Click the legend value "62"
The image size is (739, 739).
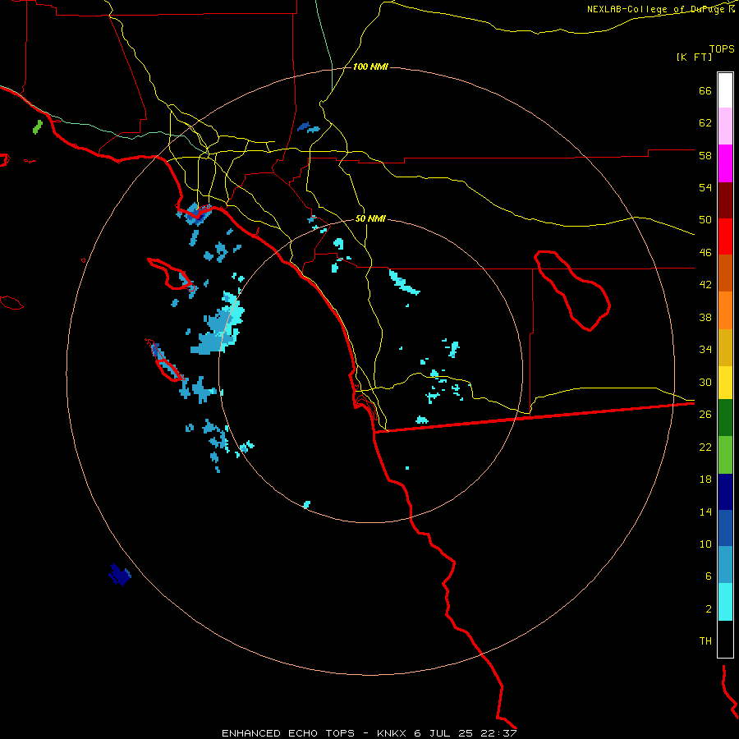click(705, 123)
